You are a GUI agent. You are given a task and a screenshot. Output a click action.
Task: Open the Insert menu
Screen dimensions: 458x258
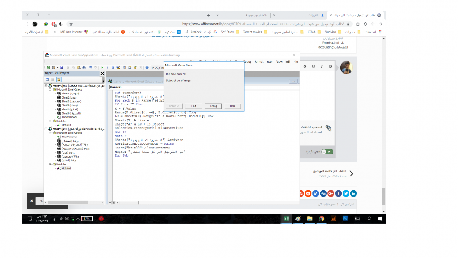coord(270,61)
